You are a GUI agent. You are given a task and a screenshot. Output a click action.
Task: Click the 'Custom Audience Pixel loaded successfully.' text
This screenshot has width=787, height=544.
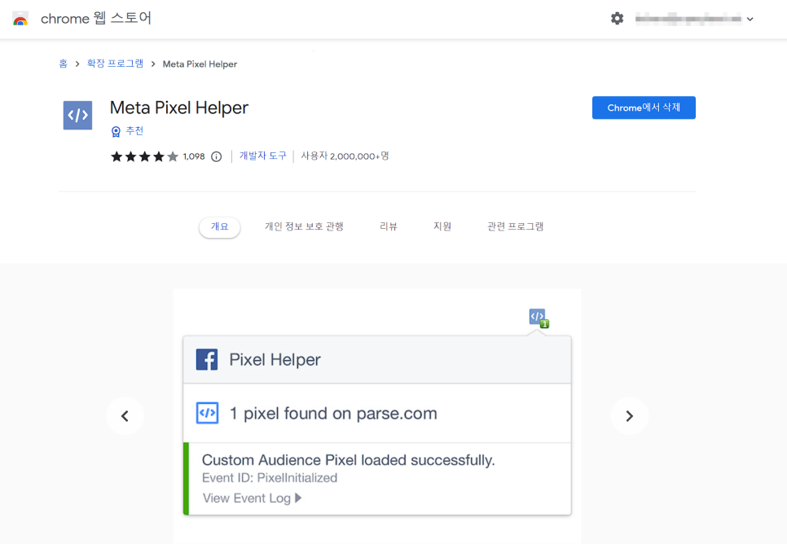[349, 460]
